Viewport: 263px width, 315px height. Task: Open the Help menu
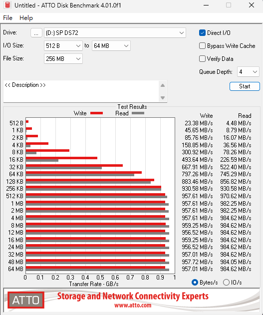coord(26,18)
